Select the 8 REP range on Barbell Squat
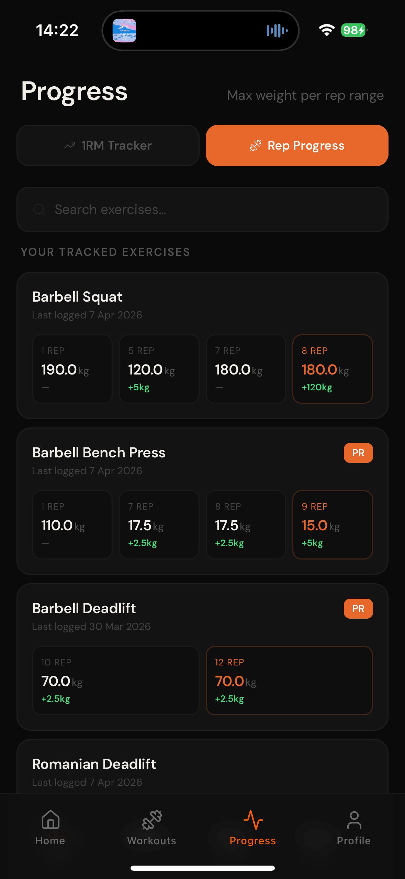Image resolution: width=405 pixels, height=879 pixels. pos(332,369)
